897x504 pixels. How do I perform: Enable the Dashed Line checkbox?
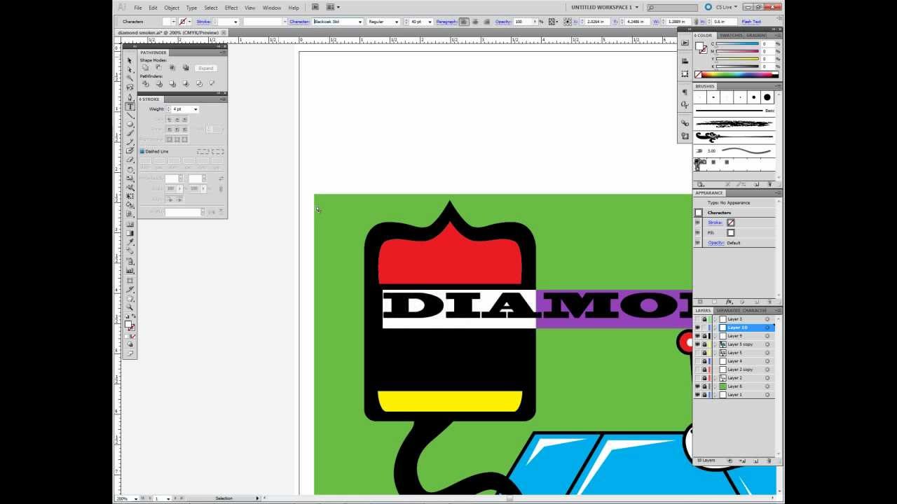(x=142, y=151)
